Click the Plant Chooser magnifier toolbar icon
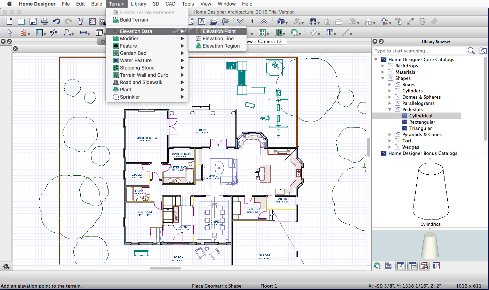 (295, 33)
